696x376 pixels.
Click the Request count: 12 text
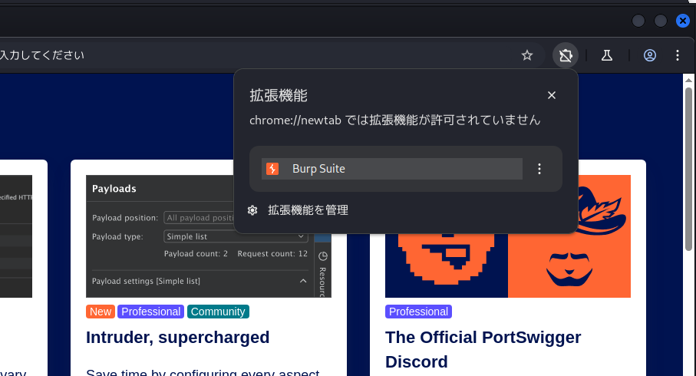pyautogui.click(x=272, y=254)
